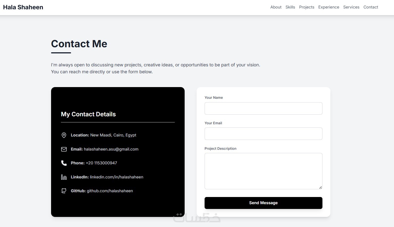Viewport: 394px width, 227px height.
Task: Click into the Your Email field
Action: (x=263, y=134)
